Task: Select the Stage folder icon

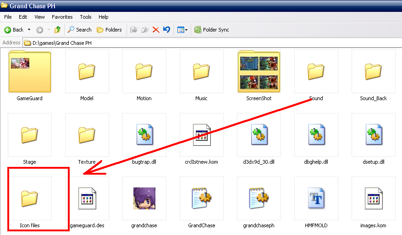Action: tap(30, 135)
